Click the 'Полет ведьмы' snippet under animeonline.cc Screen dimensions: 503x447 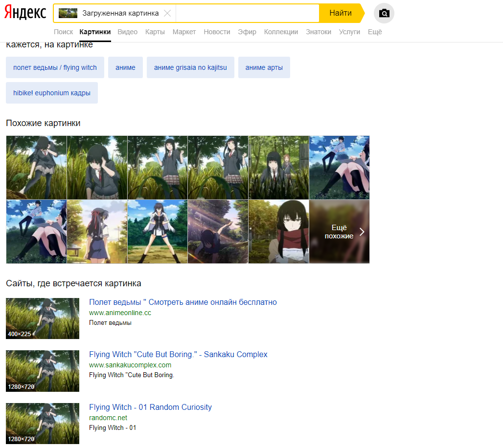(x=110, y=323)
